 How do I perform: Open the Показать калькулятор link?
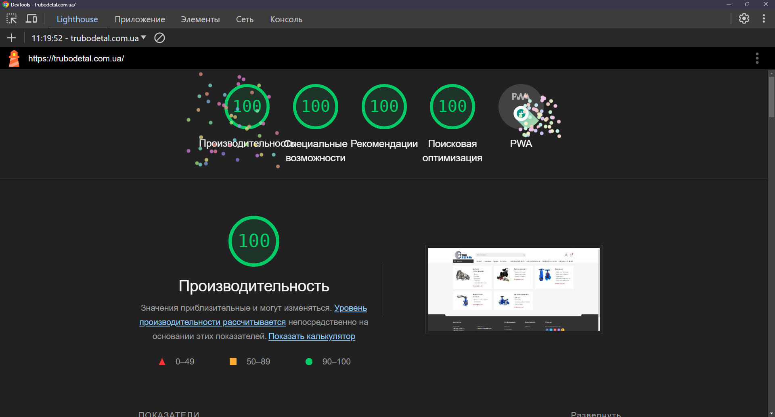click(312, 336)
